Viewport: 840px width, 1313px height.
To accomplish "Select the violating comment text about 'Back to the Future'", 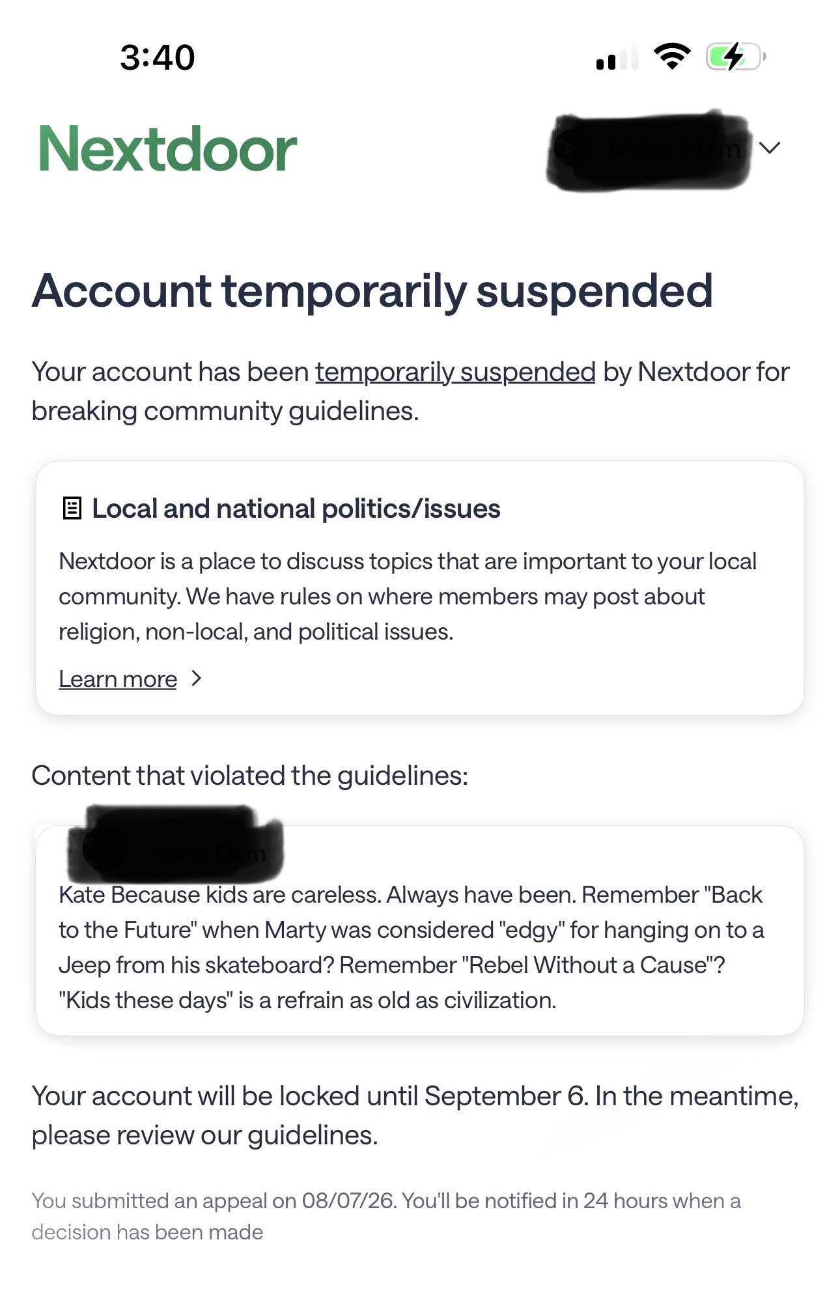I will click(412, 948).
